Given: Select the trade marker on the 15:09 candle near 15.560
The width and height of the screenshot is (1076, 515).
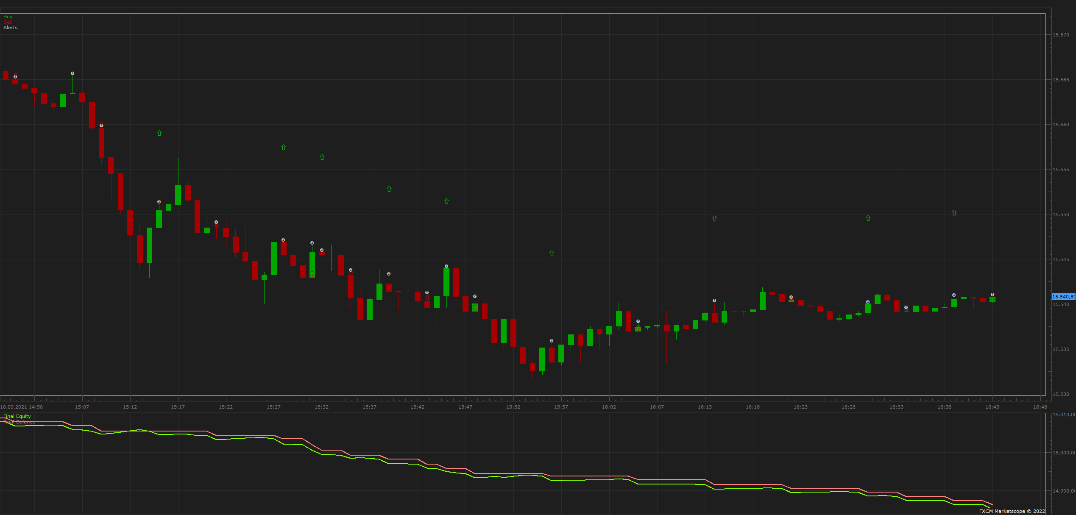Looking at the screenshot, I should click(101, 125).
